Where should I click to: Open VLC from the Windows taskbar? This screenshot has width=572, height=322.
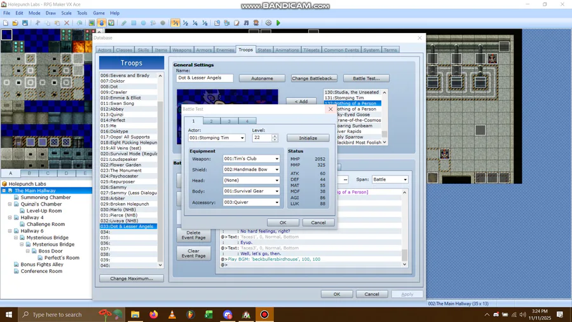tap(172, 314)
